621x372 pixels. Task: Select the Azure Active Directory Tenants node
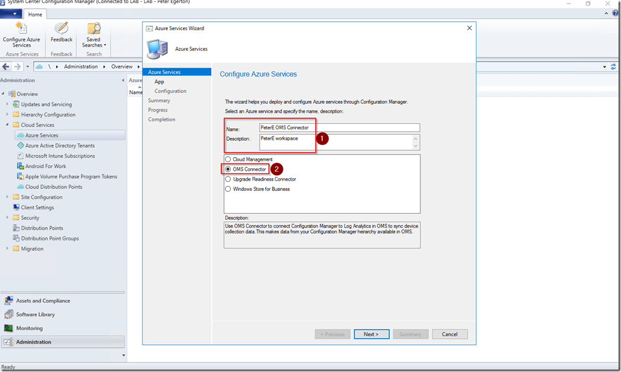click(60, 146)
